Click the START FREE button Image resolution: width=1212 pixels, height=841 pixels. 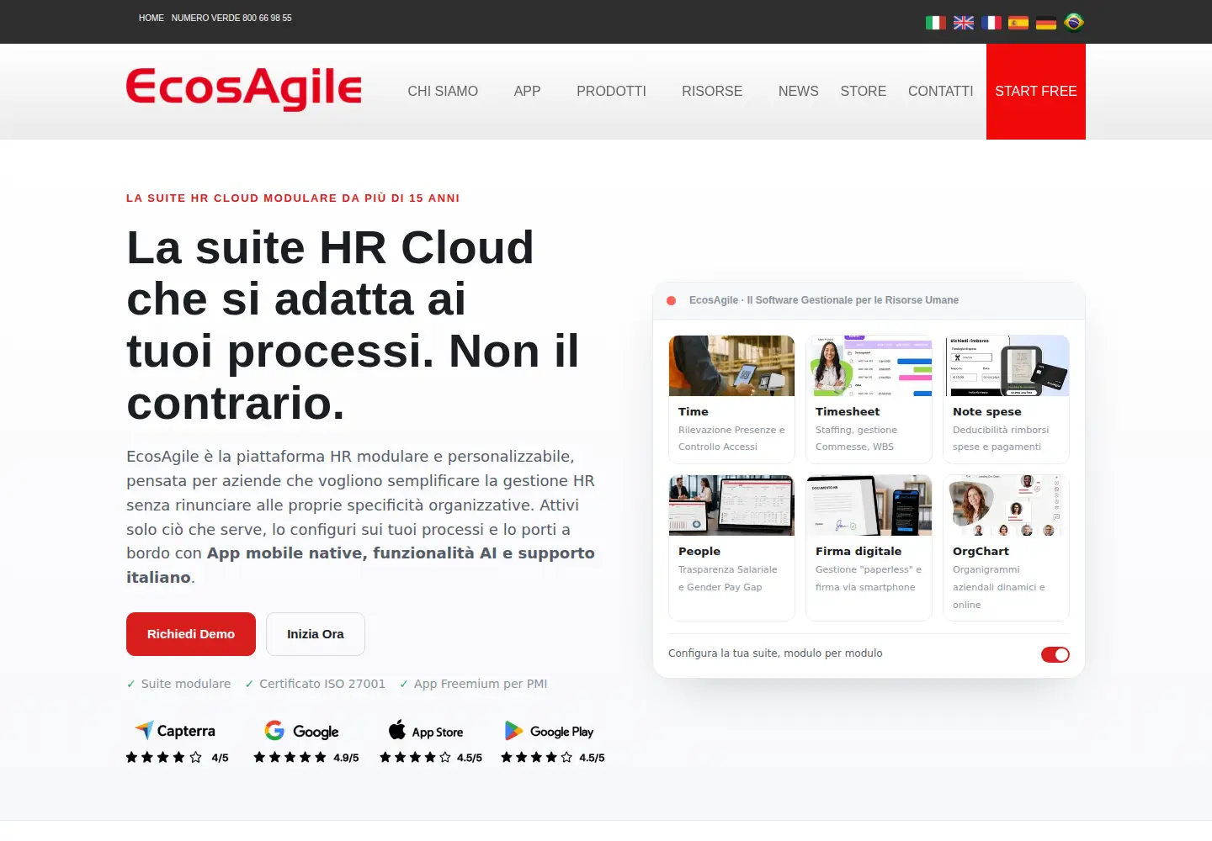coord(1036,91)
